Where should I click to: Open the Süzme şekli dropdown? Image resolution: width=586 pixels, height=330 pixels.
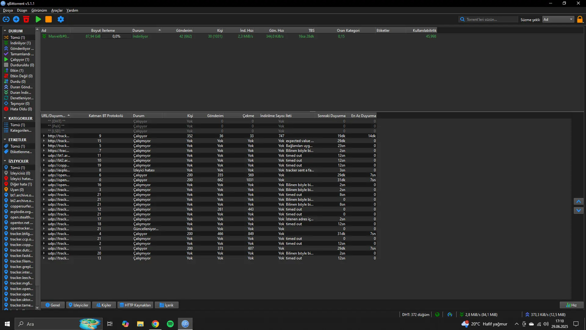coord(558,19)
